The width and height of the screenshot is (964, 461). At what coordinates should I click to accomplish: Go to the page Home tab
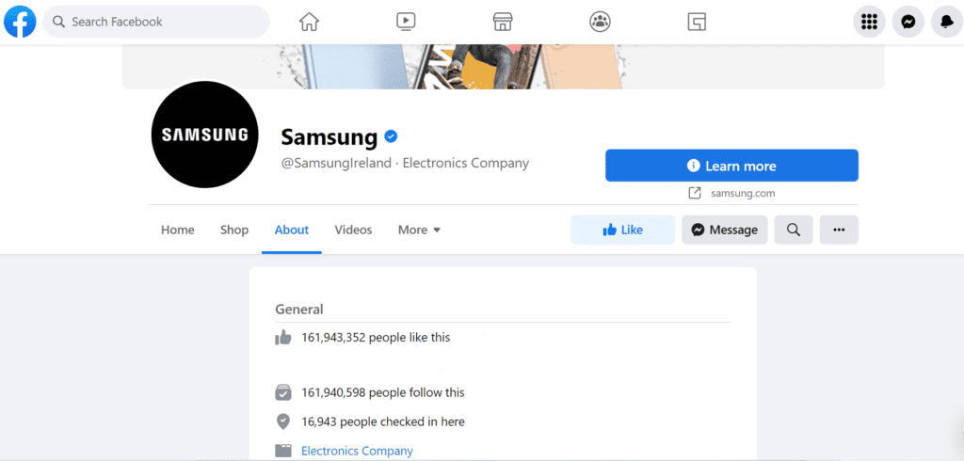178,230
